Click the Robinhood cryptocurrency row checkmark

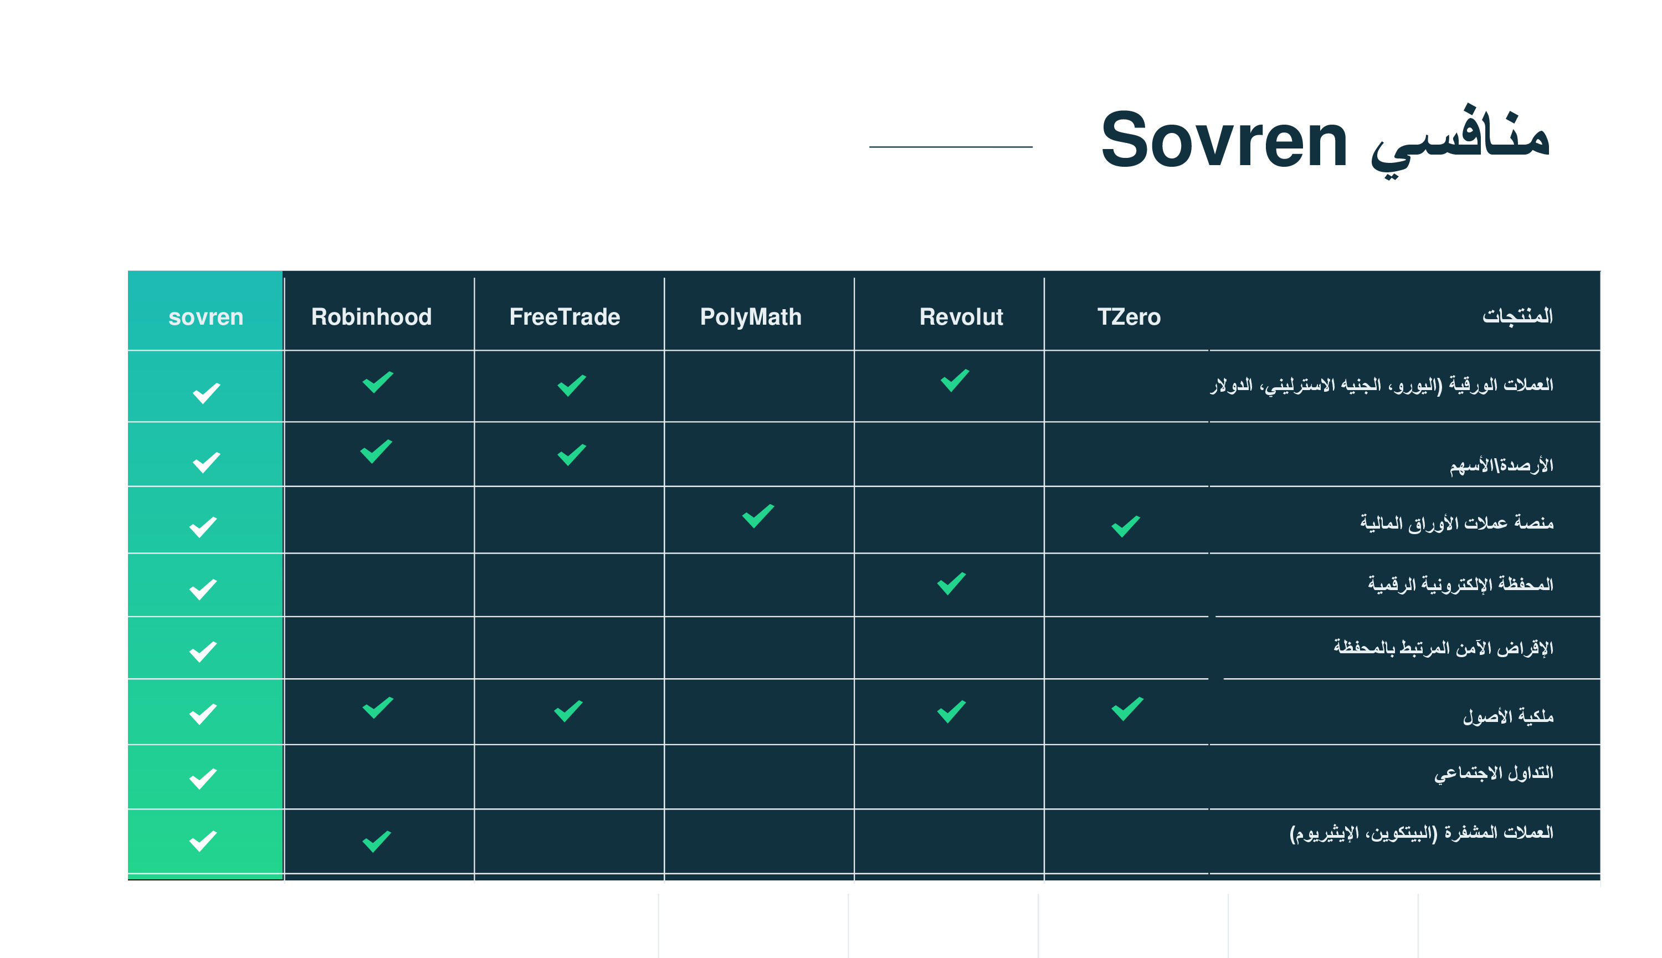pyautogui.click(x=377, y=841)
